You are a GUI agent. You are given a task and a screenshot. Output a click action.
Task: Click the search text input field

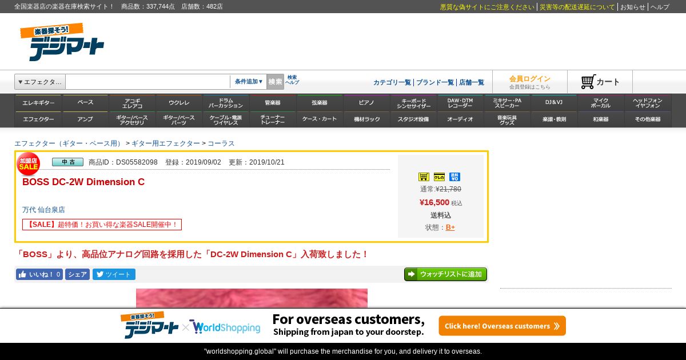[148, 82]
